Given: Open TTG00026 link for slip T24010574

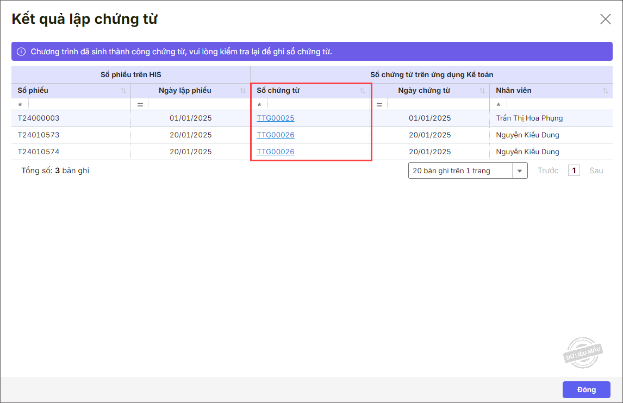Looking at the screenshot, I should point(276,152).
